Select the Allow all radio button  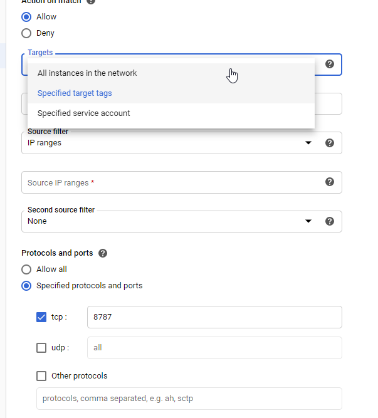click(x=26, y=269)
